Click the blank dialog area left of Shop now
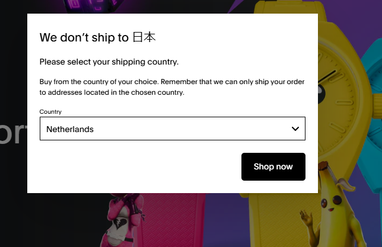This screenshot has width=382, height=247. [x=136, y=166]
